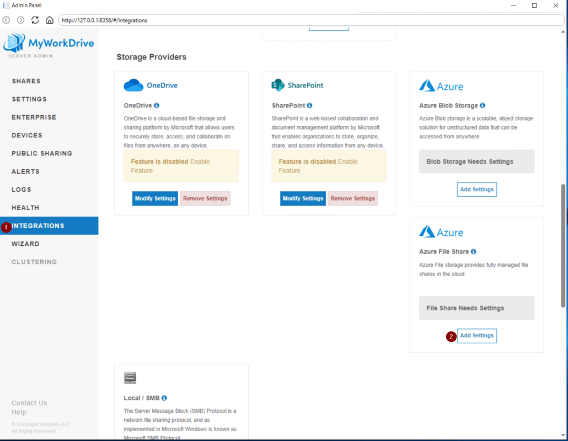
Task: Go to the Enterprise page
Action: pyautogui.click(x=34, y=117)
